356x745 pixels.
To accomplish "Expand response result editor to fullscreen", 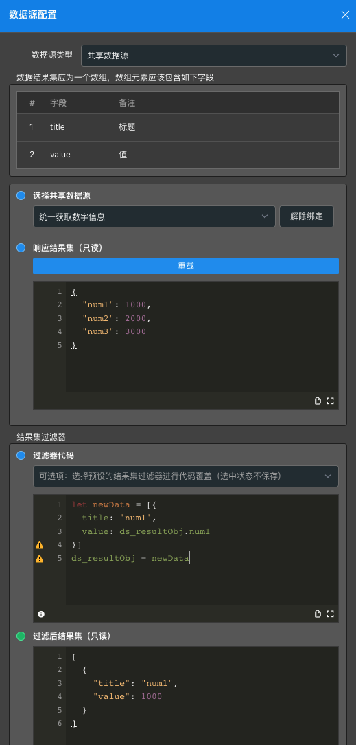I will pos(331,401).
